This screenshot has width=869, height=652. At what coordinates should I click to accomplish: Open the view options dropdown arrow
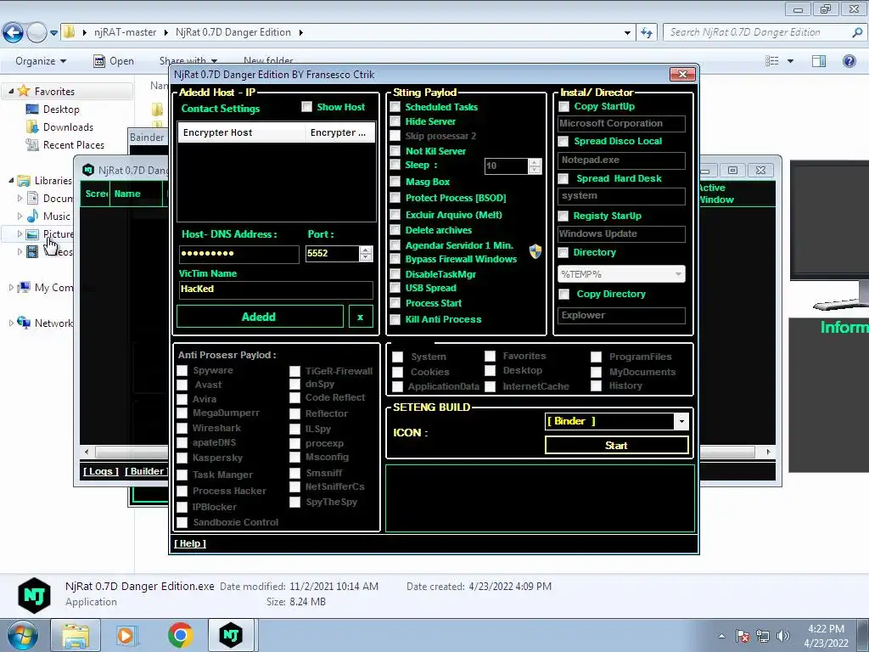coord(790,61)
